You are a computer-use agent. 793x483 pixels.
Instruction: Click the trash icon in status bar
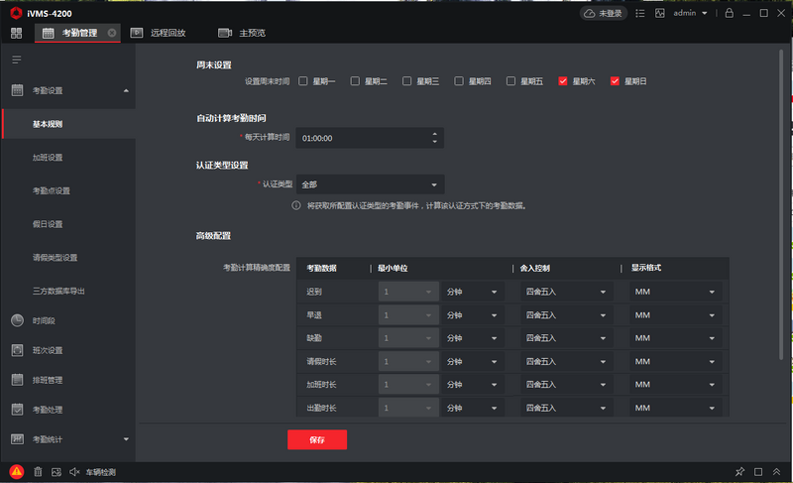tap(38, 472)
